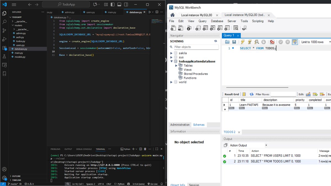The width and height of the screenshot is (331, 186).
Task: Open Explorer view in VS Code activity bar
Action: point(4,13)
